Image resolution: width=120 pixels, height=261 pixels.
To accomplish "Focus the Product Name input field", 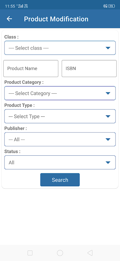I will [31, 69].
